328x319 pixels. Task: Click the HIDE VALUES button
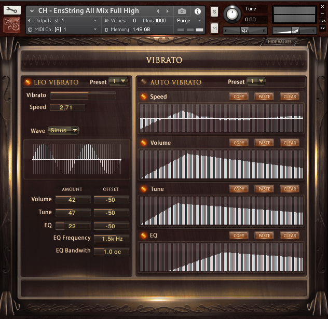[x=279, y=41]
